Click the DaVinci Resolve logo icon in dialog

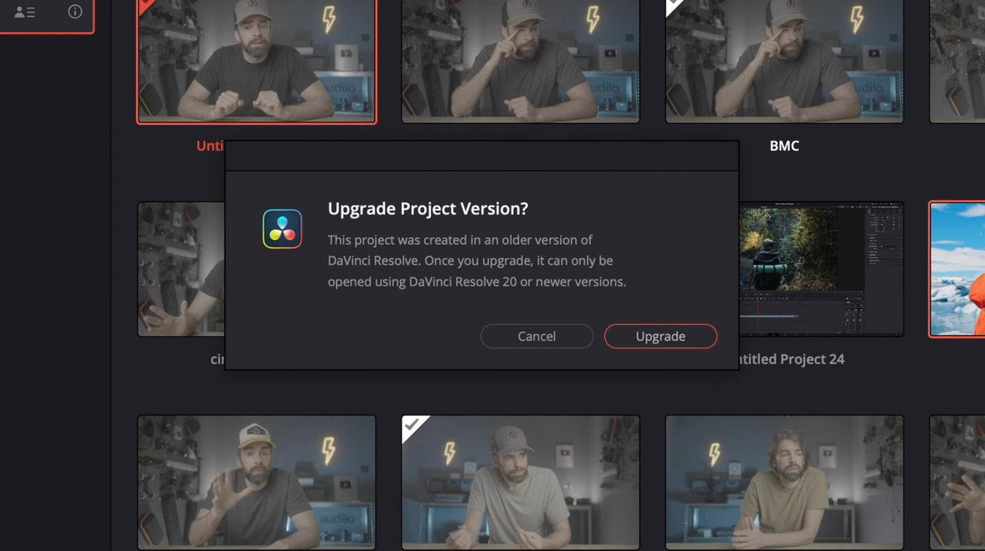point(282,229)
